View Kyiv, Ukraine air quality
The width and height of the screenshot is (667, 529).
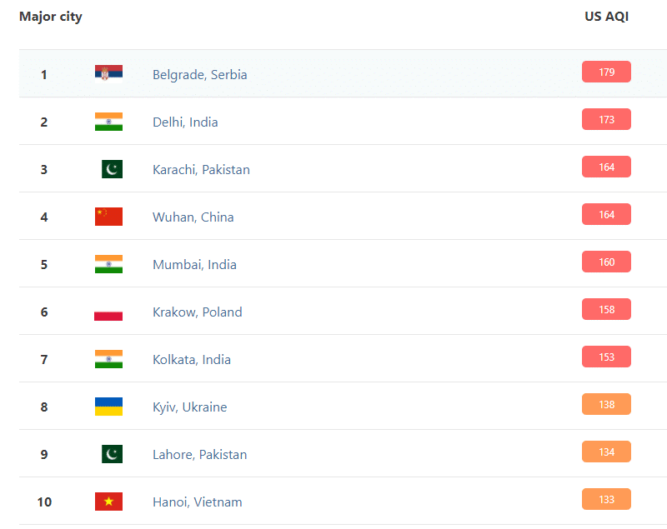(189, 407)
